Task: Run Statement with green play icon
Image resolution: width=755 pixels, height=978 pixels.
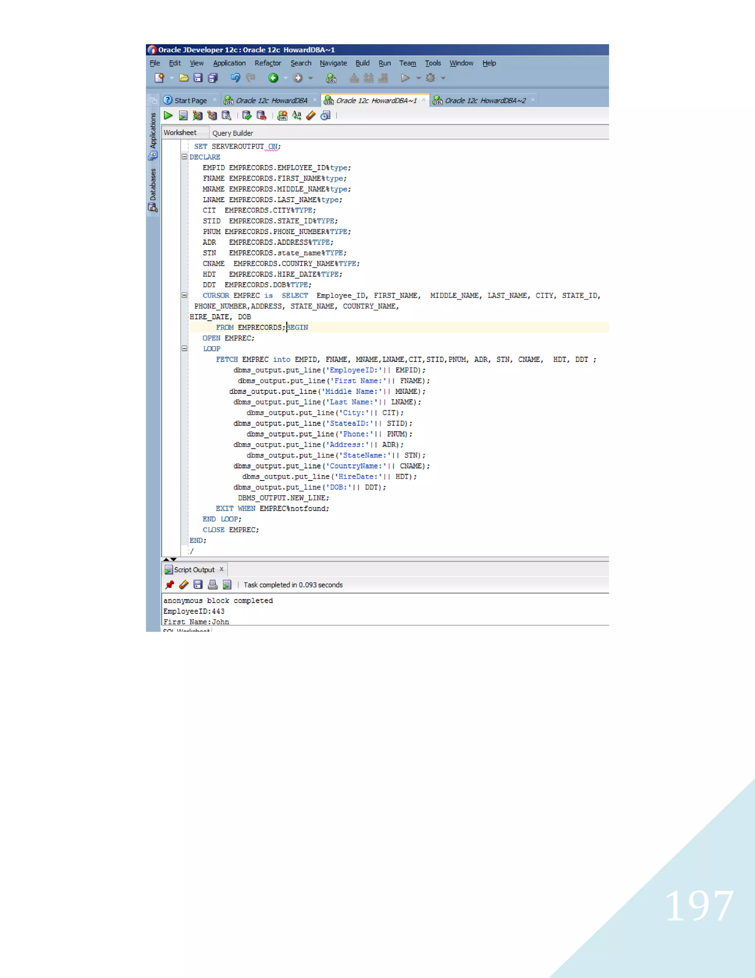Action: point(168,116)
